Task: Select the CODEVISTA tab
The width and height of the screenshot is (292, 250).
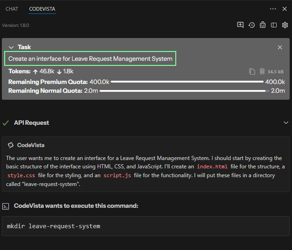Action: click(x=42, y=9)
